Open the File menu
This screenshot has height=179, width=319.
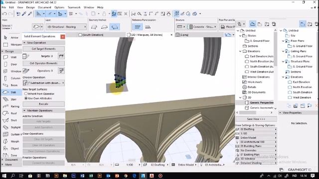(x=3, y=7)
